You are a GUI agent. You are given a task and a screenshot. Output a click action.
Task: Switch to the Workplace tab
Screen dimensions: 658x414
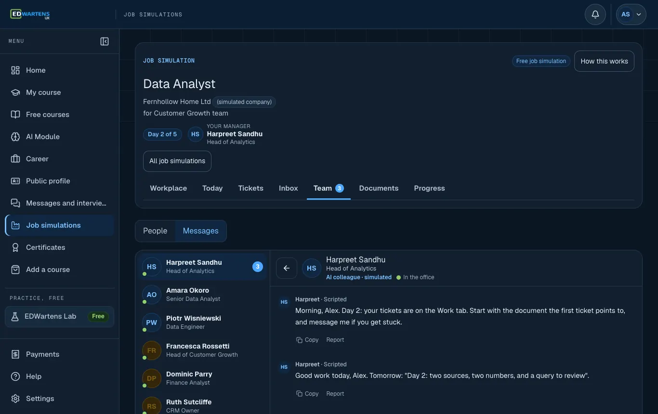pyautogui.click(x=169, y=188)
